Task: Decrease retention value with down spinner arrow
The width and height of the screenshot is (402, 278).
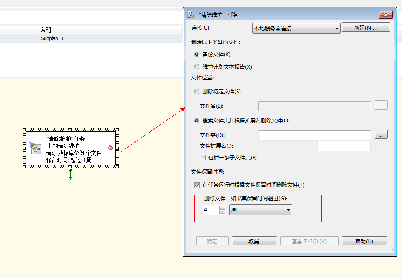Action: pyautogui.click(x=222, y=212)
